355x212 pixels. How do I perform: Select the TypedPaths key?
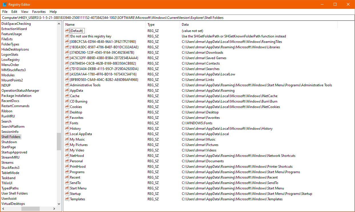tap(10, 188)
